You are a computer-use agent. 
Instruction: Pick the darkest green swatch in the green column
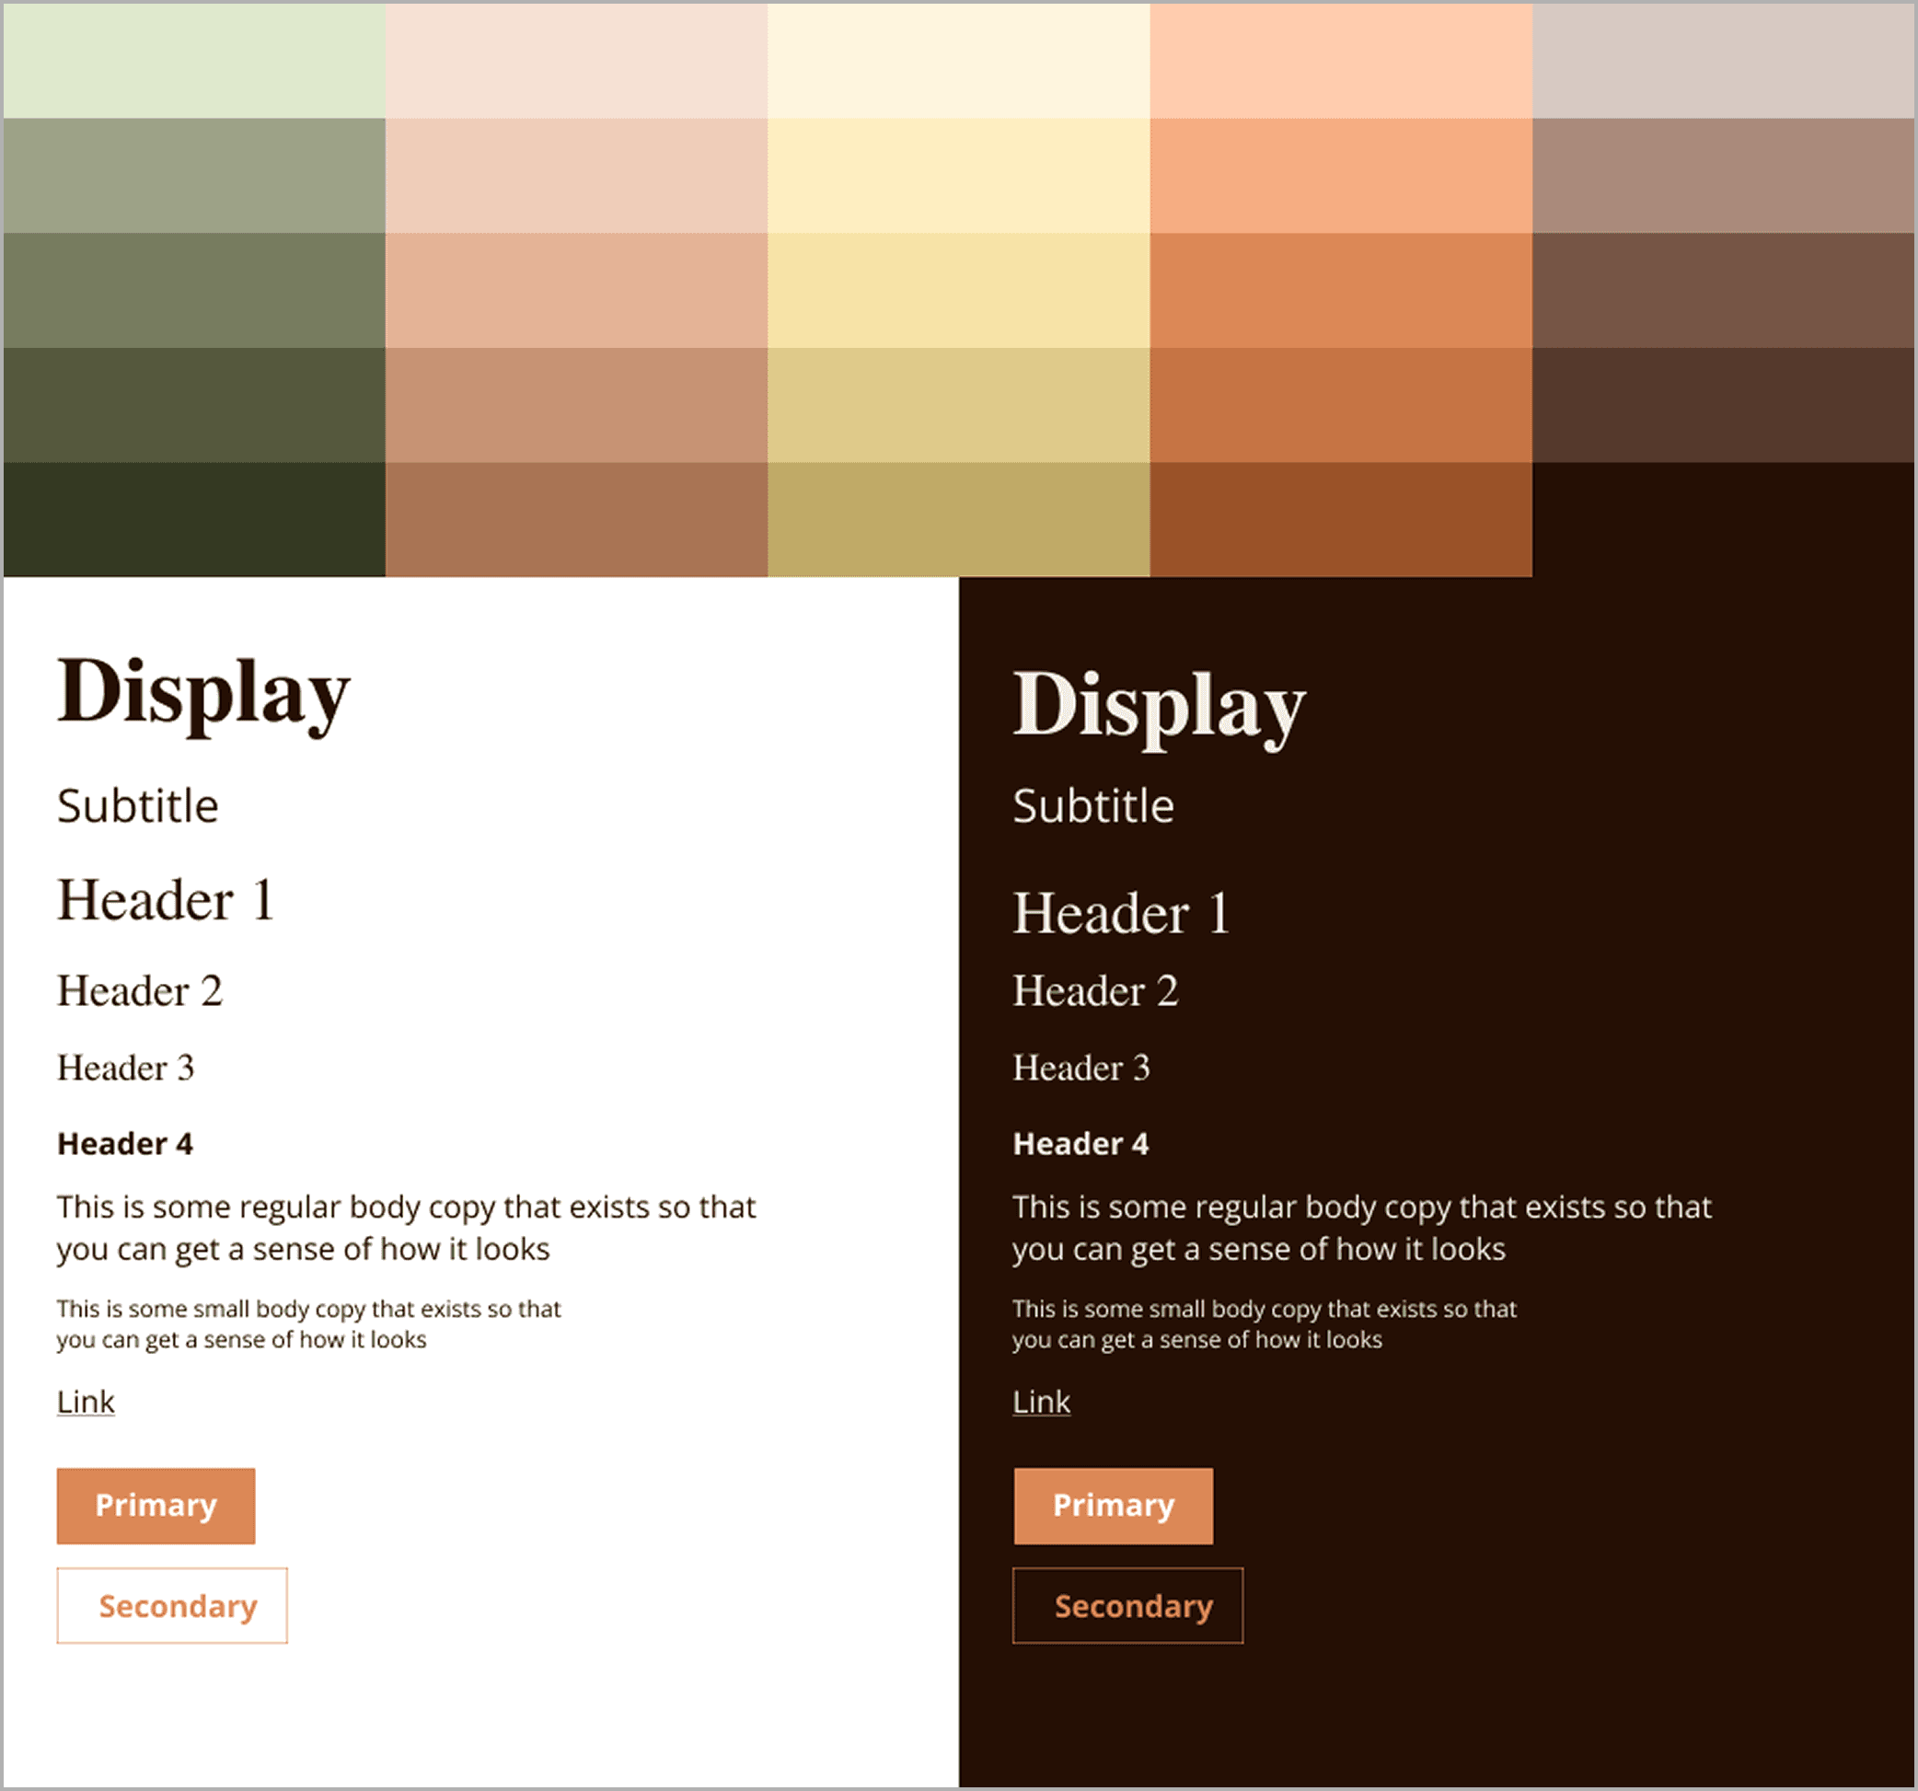pyautogui.click(x=194, y=520)
